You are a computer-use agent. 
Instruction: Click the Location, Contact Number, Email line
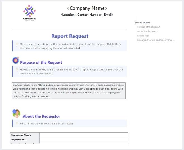pyautogui.click(x=87, y=15)
